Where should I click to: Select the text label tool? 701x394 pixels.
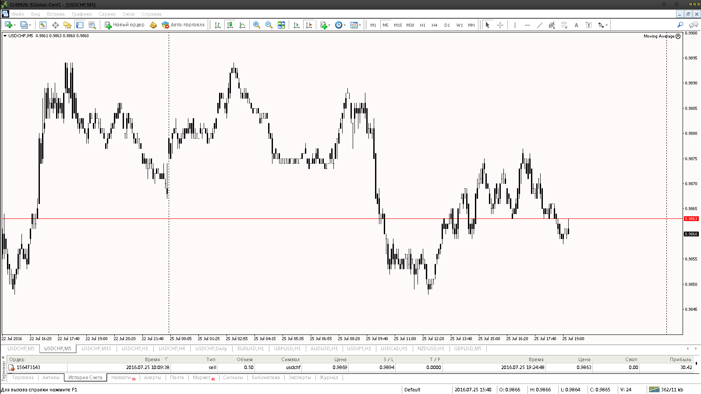588,25
